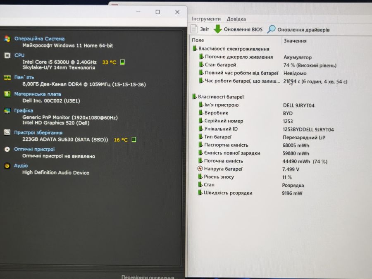Select the Рівень зносу row

point(245,177)
